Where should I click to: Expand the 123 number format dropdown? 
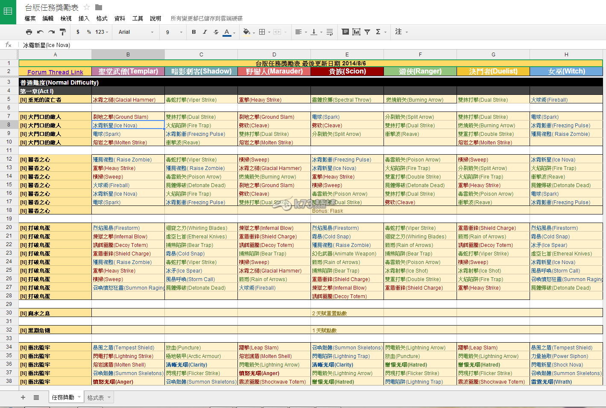102,32
